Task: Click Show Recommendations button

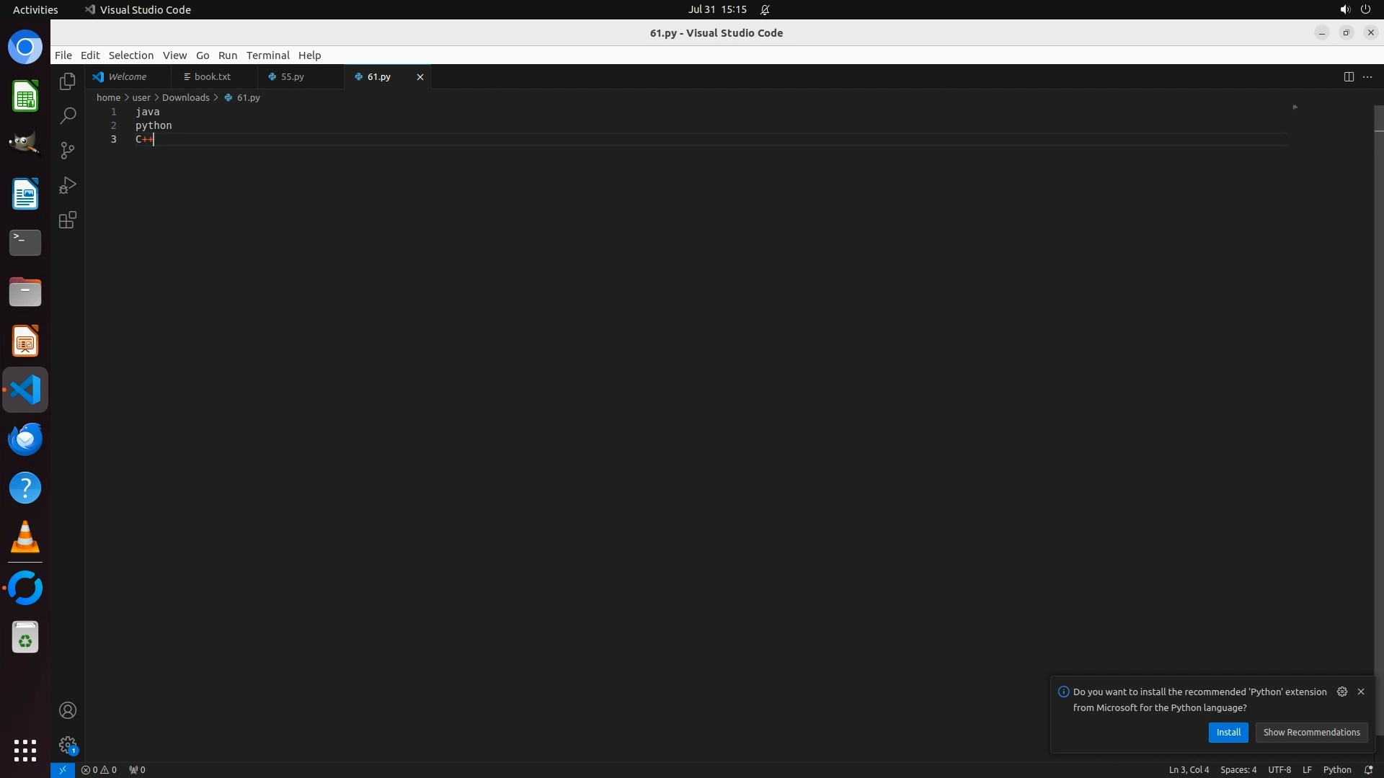Action: pyautogui.click(x=1310, y=732)
